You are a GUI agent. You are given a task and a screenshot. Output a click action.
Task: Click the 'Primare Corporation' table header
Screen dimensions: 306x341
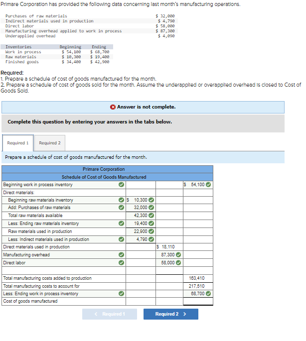pyautogui.click(x=104, y=169)
